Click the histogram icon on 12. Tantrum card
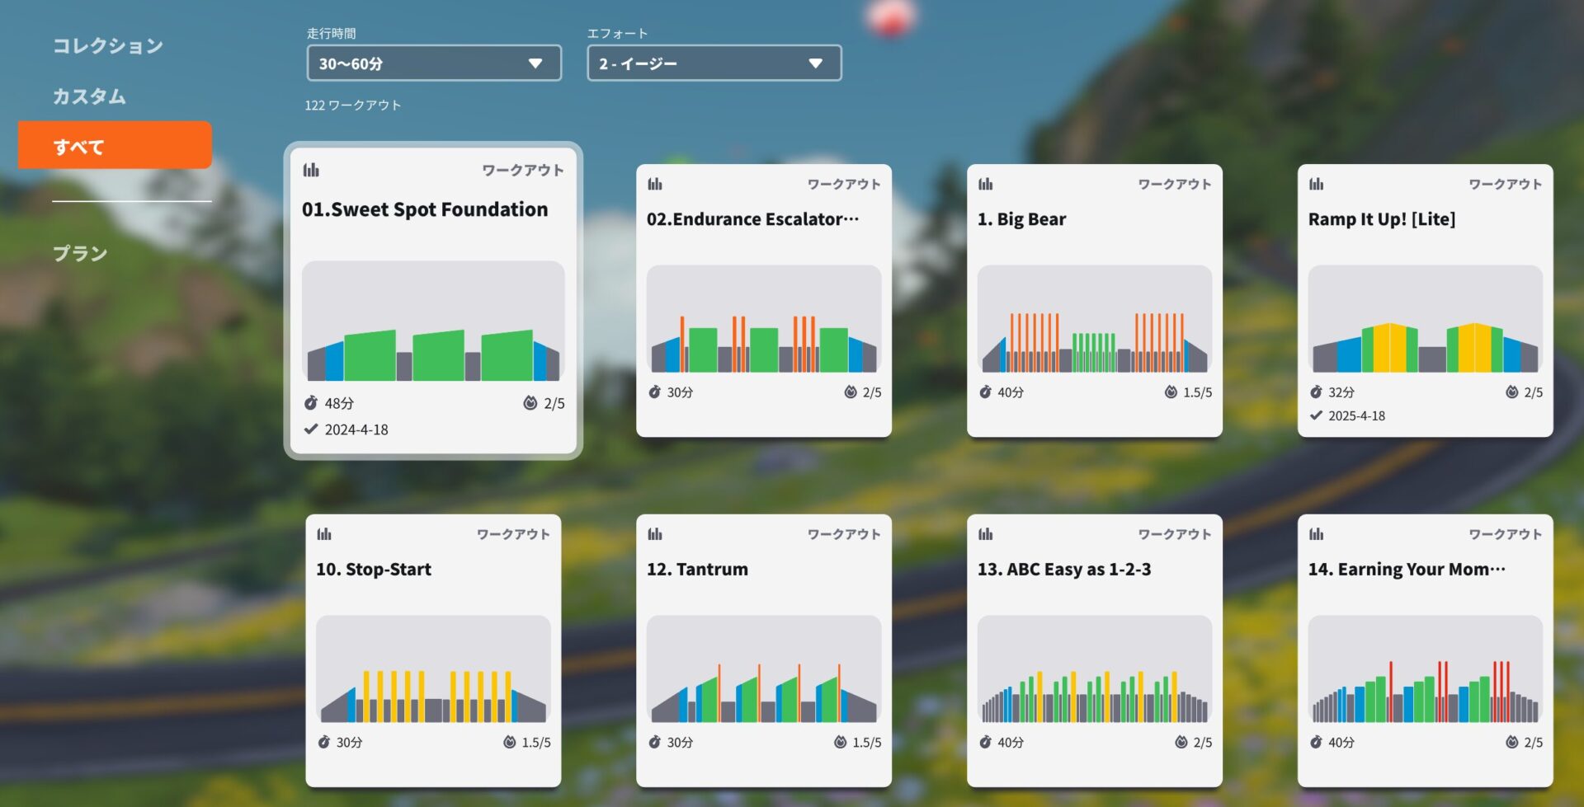The width and height of the screenshot is (1584, 807). coord(655,534)
